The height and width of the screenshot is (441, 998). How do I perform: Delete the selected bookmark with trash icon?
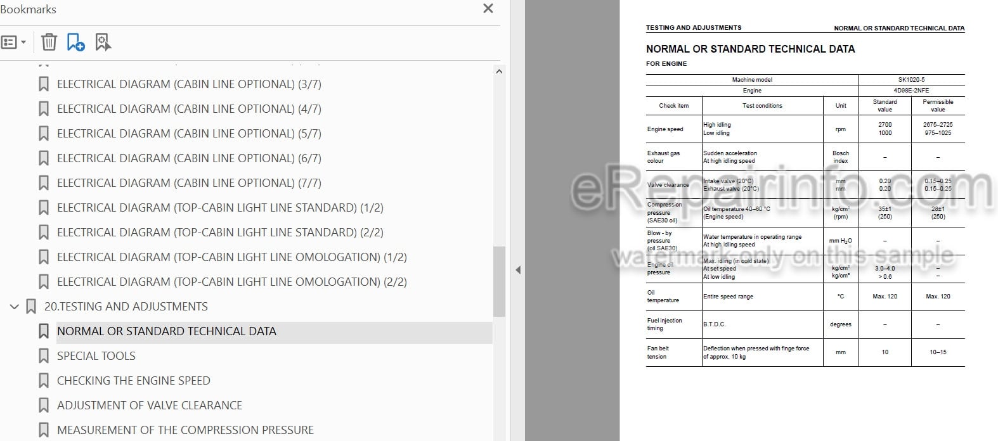[x=49, y=42]
